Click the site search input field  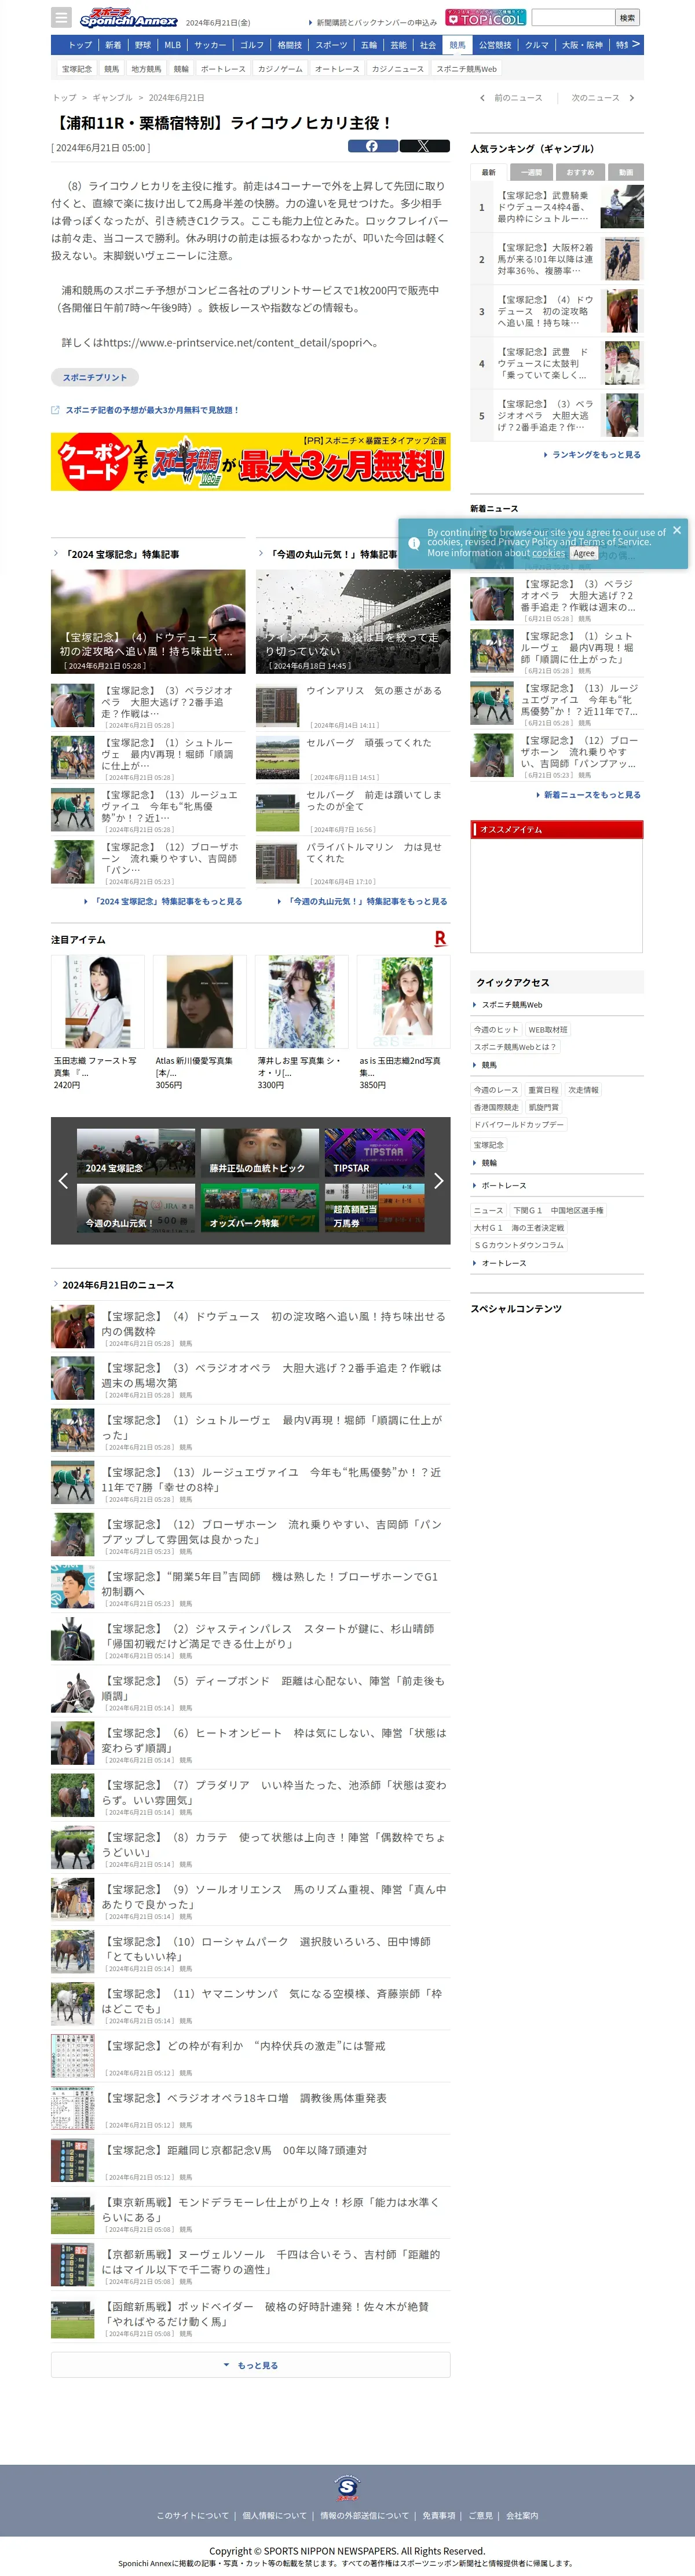pos(573,17)
